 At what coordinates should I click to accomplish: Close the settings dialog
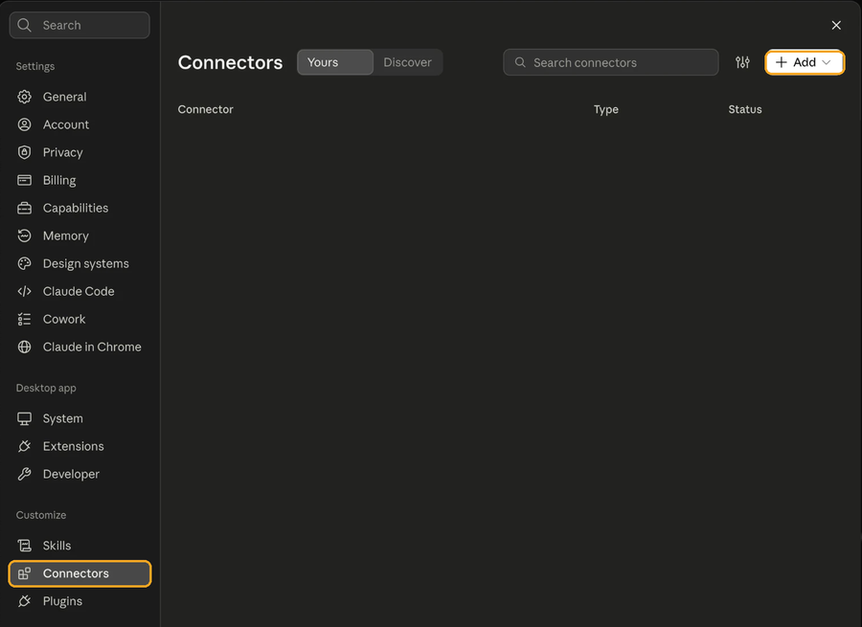[836, 25]
